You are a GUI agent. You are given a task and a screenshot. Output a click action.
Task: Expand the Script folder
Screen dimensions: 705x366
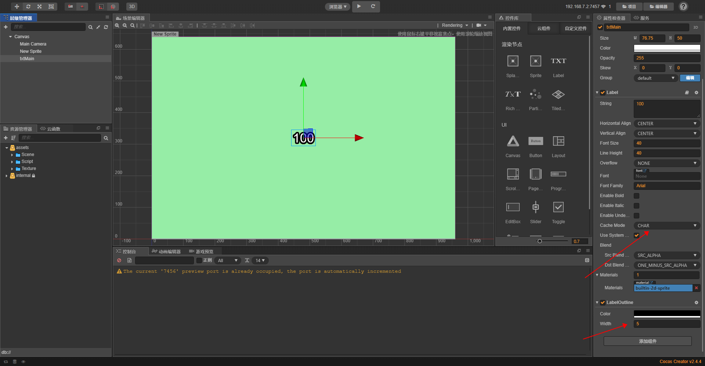12,162
